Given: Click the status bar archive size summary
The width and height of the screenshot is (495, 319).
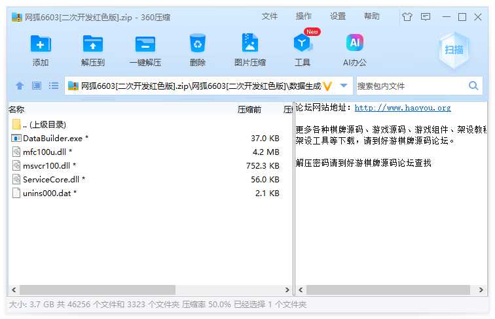Looking at the screenshot, I should pyautogui.click(x=157, y=305).
